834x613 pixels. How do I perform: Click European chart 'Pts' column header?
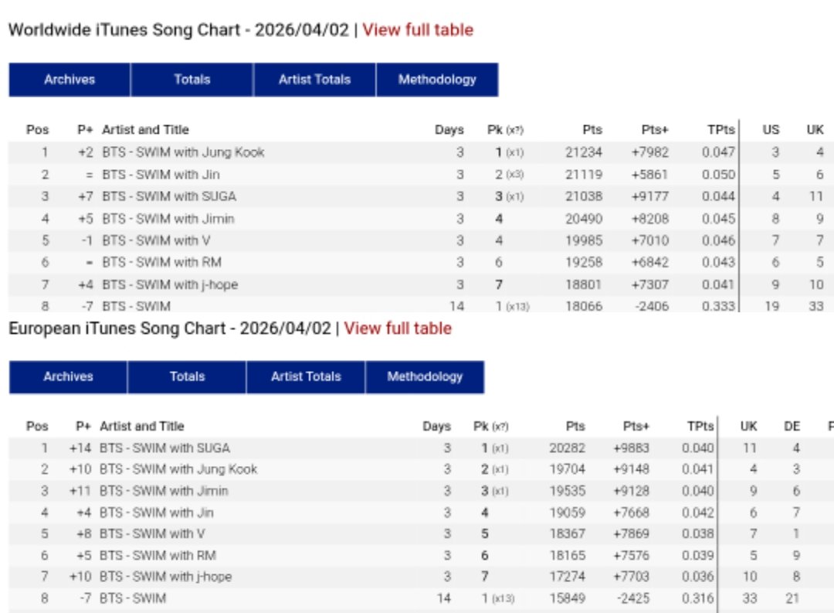575,427
